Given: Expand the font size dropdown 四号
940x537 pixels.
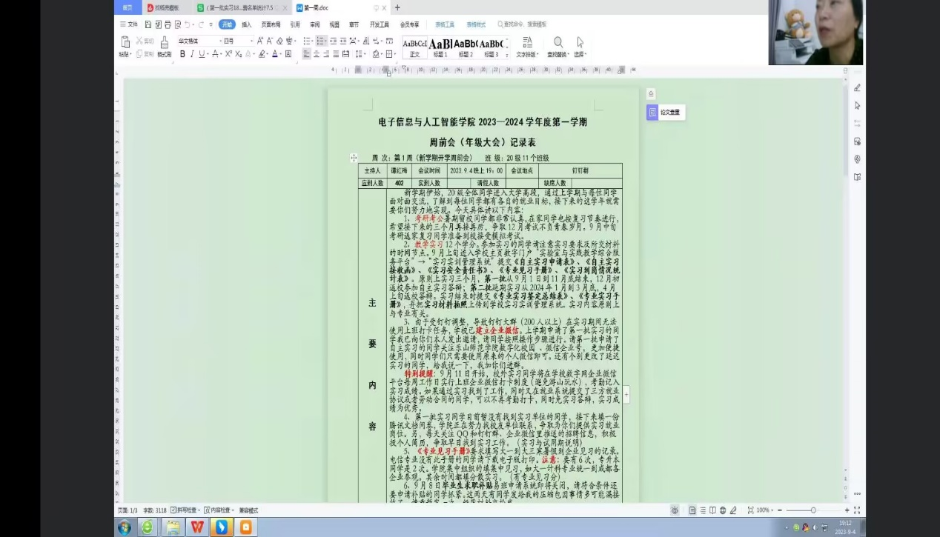Looking at the screenshot, I should pos(237,41).
